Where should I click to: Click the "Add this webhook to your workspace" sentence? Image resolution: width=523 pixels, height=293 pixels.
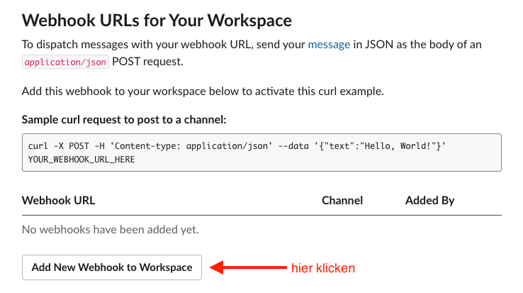pos(203,92)
